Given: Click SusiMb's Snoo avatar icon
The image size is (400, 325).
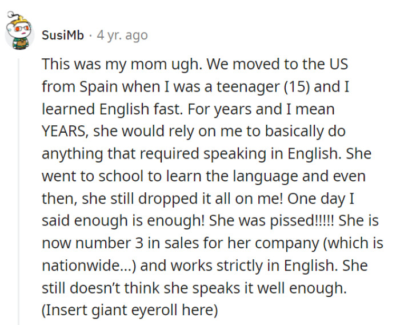Looking at the screenshot, I should [19, 34].
